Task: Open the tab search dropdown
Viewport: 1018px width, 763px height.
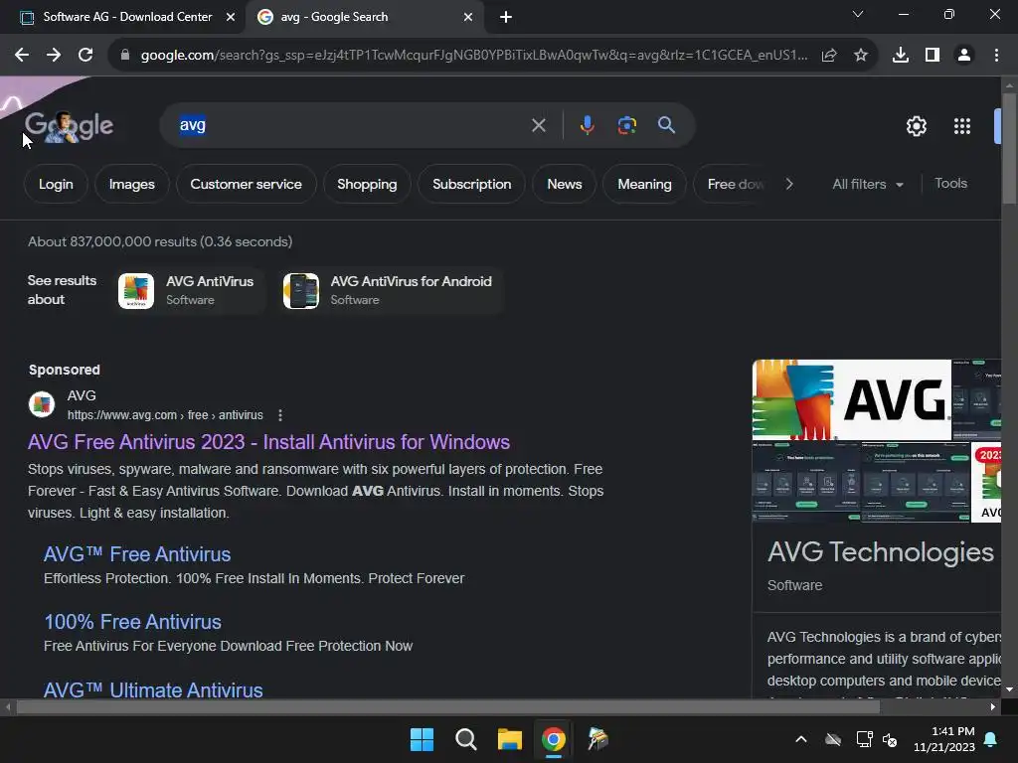Action: point(858,14)
